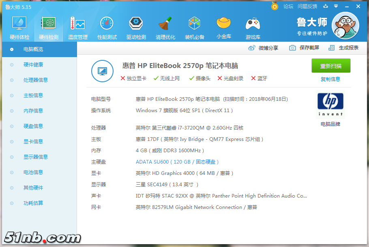Open the title bar main menu dropdown arrow

336,6
